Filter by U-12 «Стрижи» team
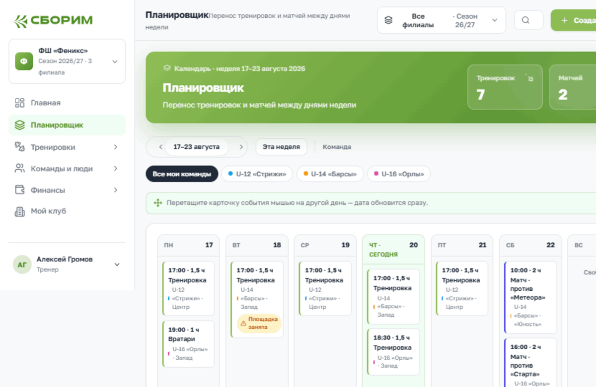 pos(257,174)
